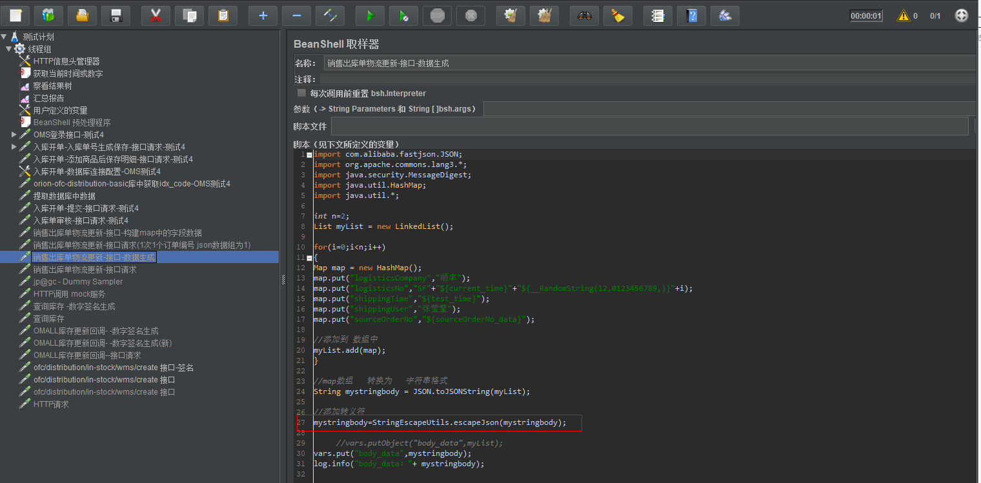
Task: Click the Save test plan floppy icon
Action: (x=116, y=15)
